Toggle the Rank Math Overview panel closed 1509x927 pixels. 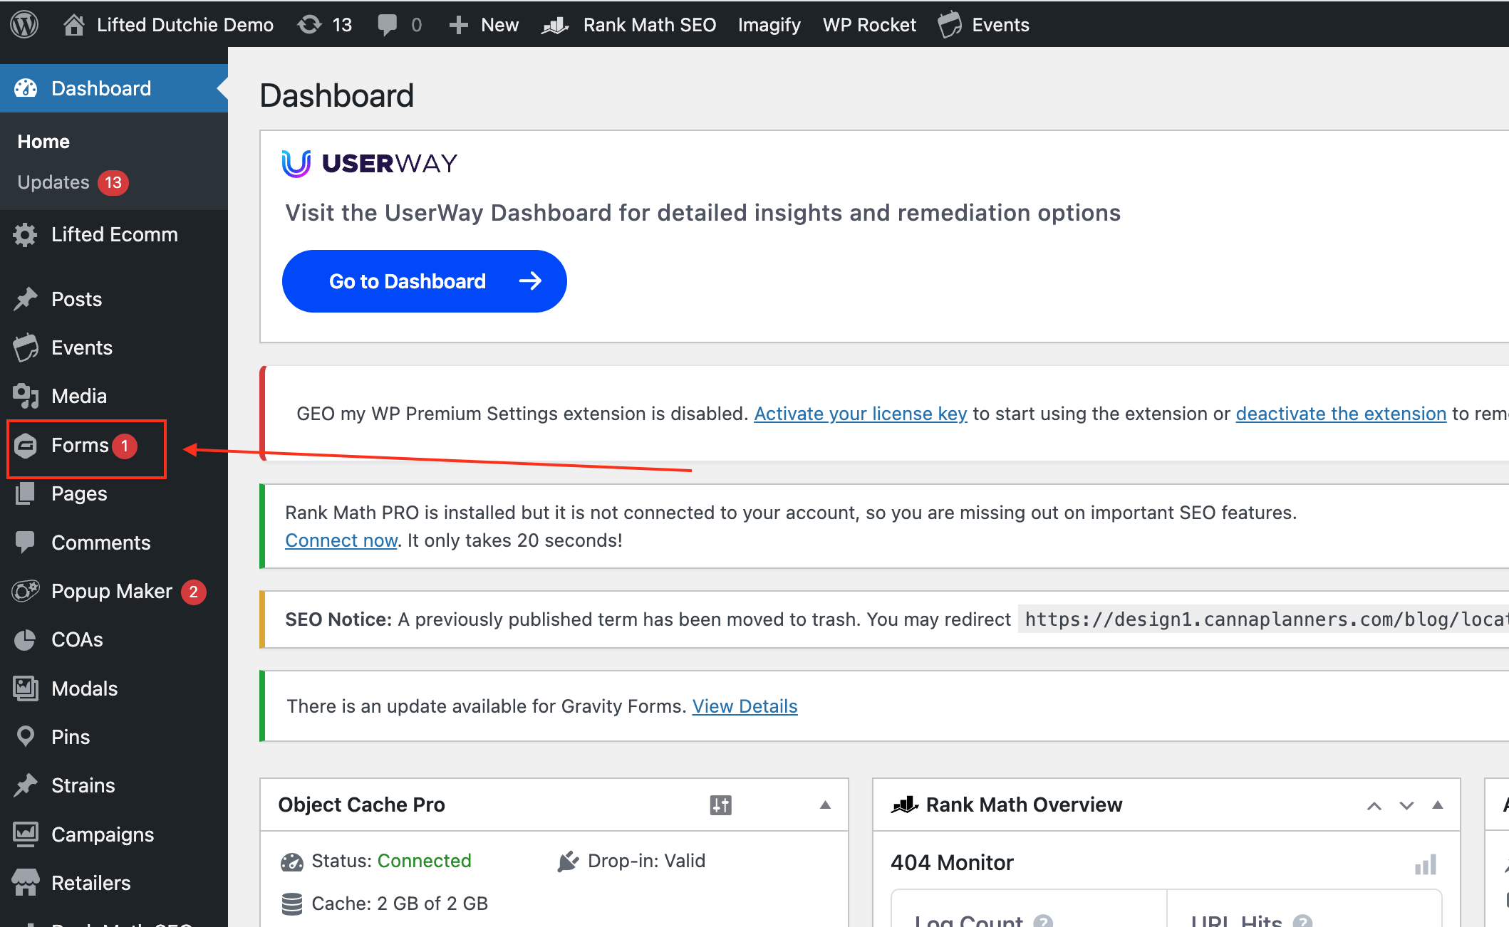coord(1438,805)
